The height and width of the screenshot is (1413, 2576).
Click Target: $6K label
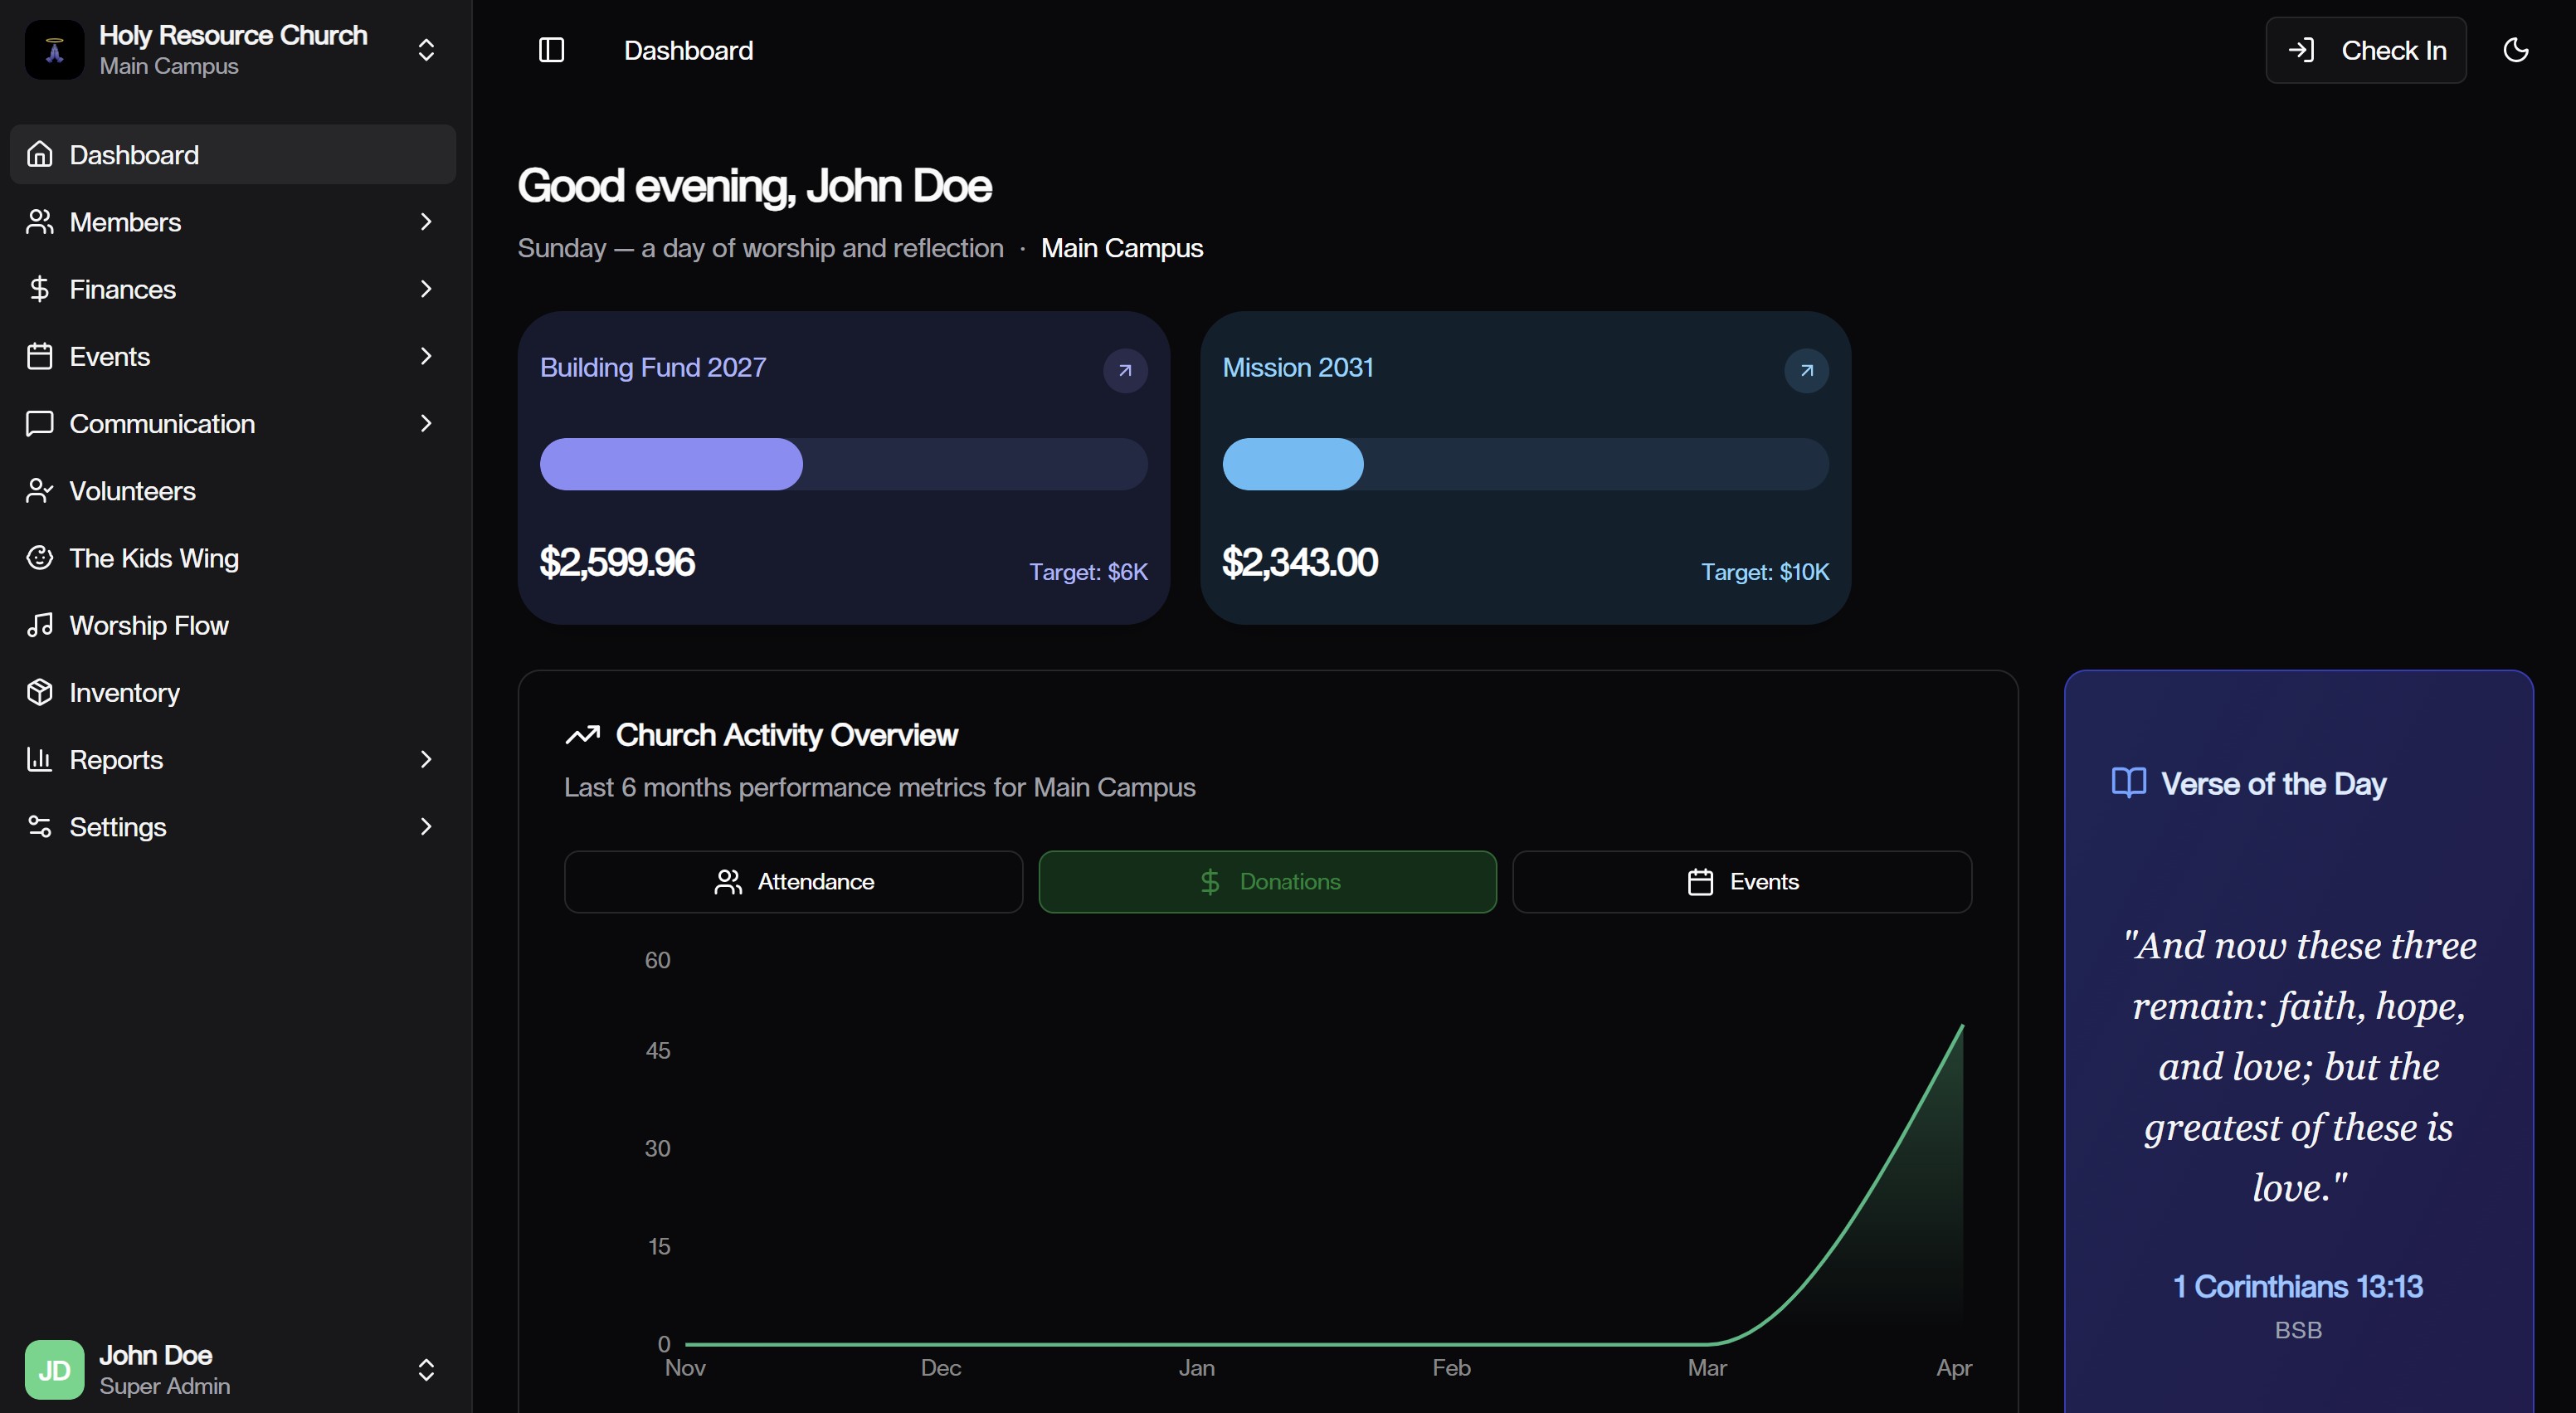(x=1088, y=572)
